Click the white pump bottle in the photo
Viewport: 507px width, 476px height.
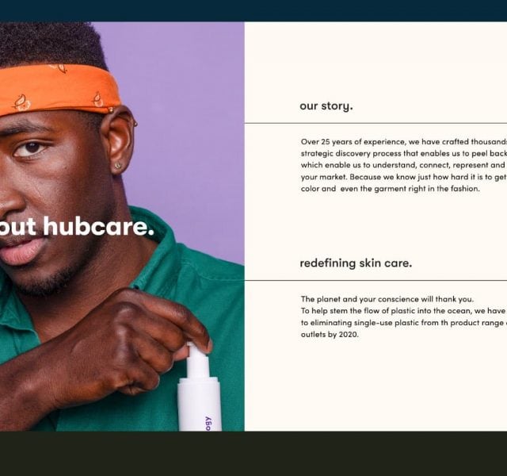(x=199, y=389)
